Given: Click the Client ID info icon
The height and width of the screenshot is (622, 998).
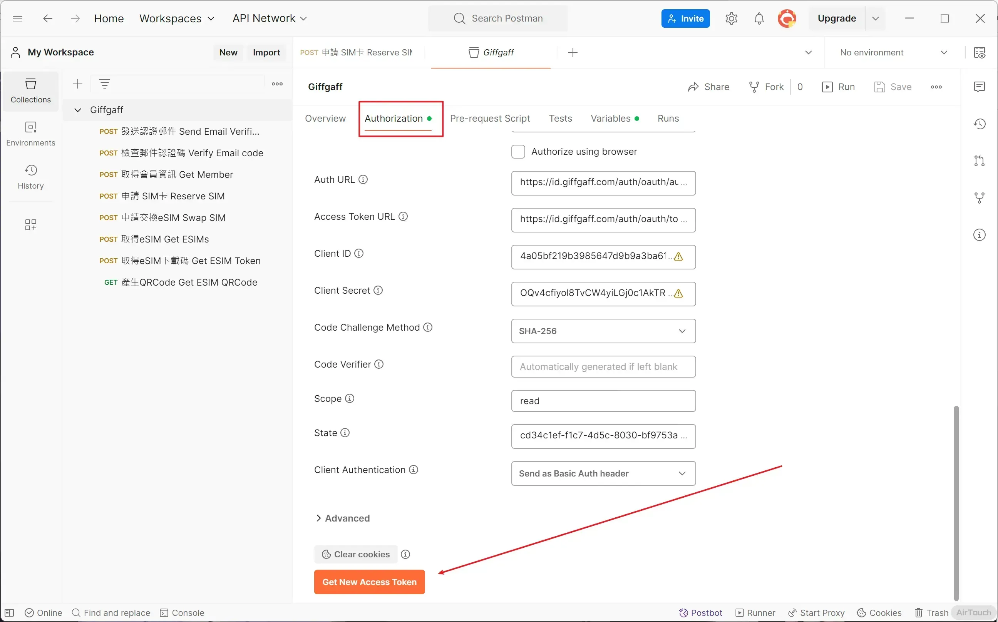Looking at the screenshot, I should pyautogui.click(x=359, y=253).
